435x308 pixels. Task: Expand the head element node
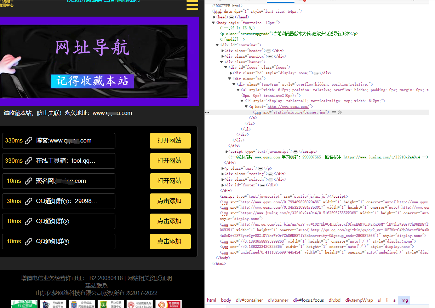point(214,17)
